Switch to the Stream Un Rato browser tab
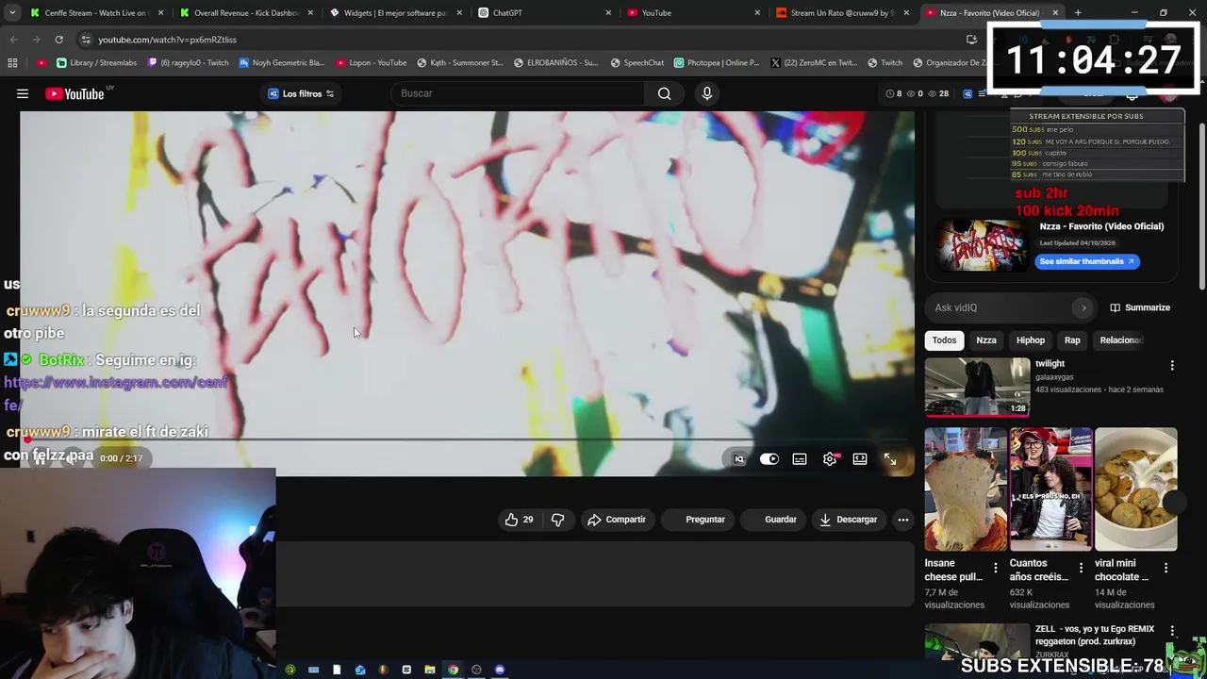This screenshot has width=1207, height=679. pyautogui.click(x=842, y=13)
